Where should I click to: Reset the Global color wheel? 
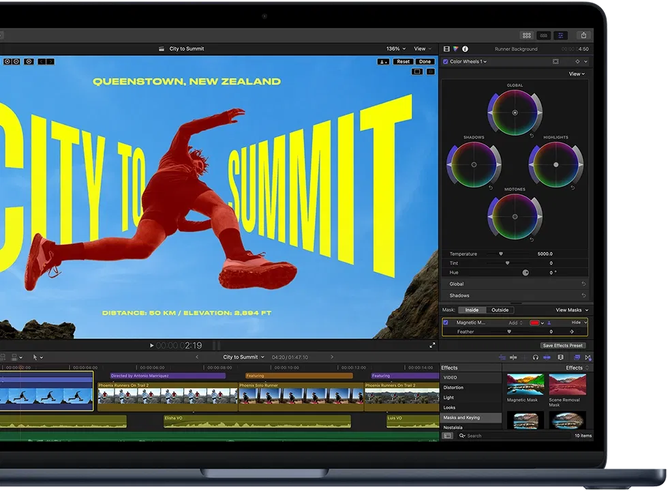point(532,136)
